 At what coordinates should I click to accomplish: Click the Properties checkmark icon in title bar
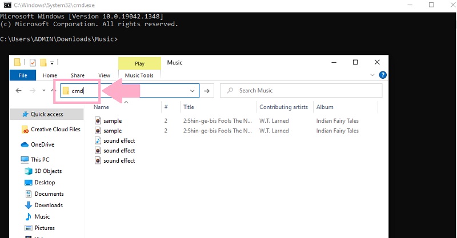point(33,62)
